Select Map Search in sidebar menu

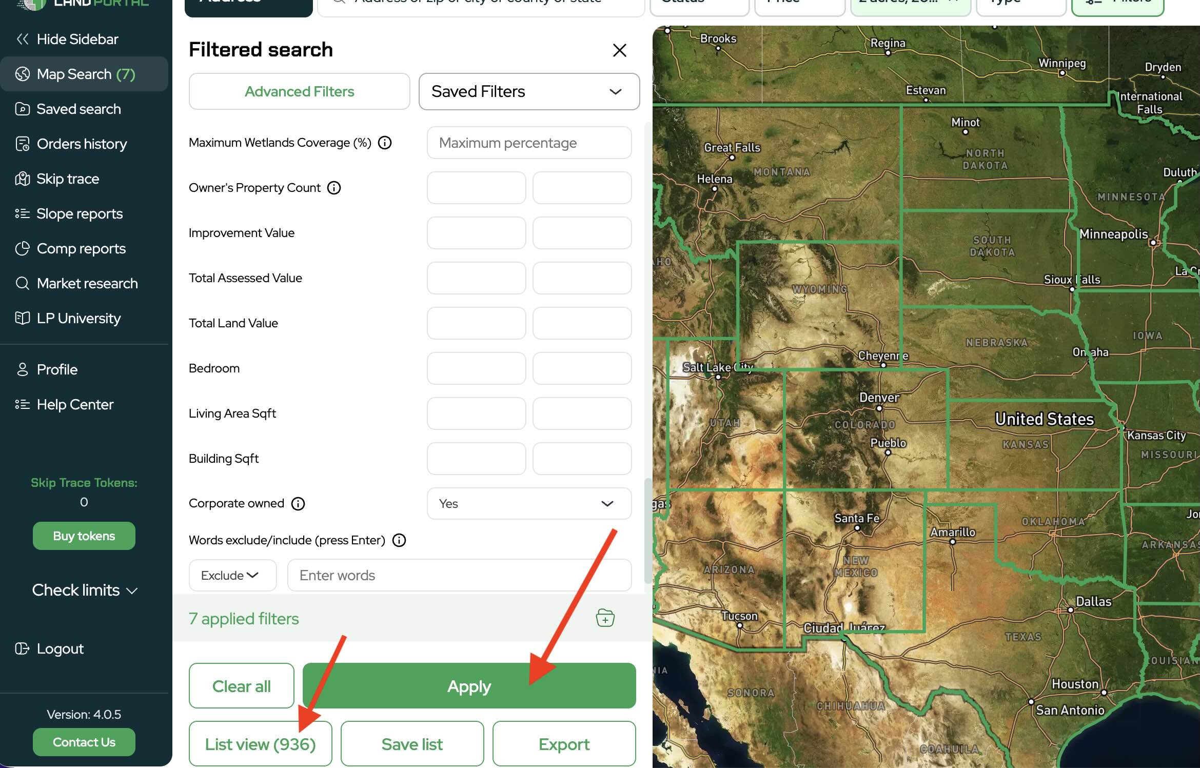[x=84, y=74]
